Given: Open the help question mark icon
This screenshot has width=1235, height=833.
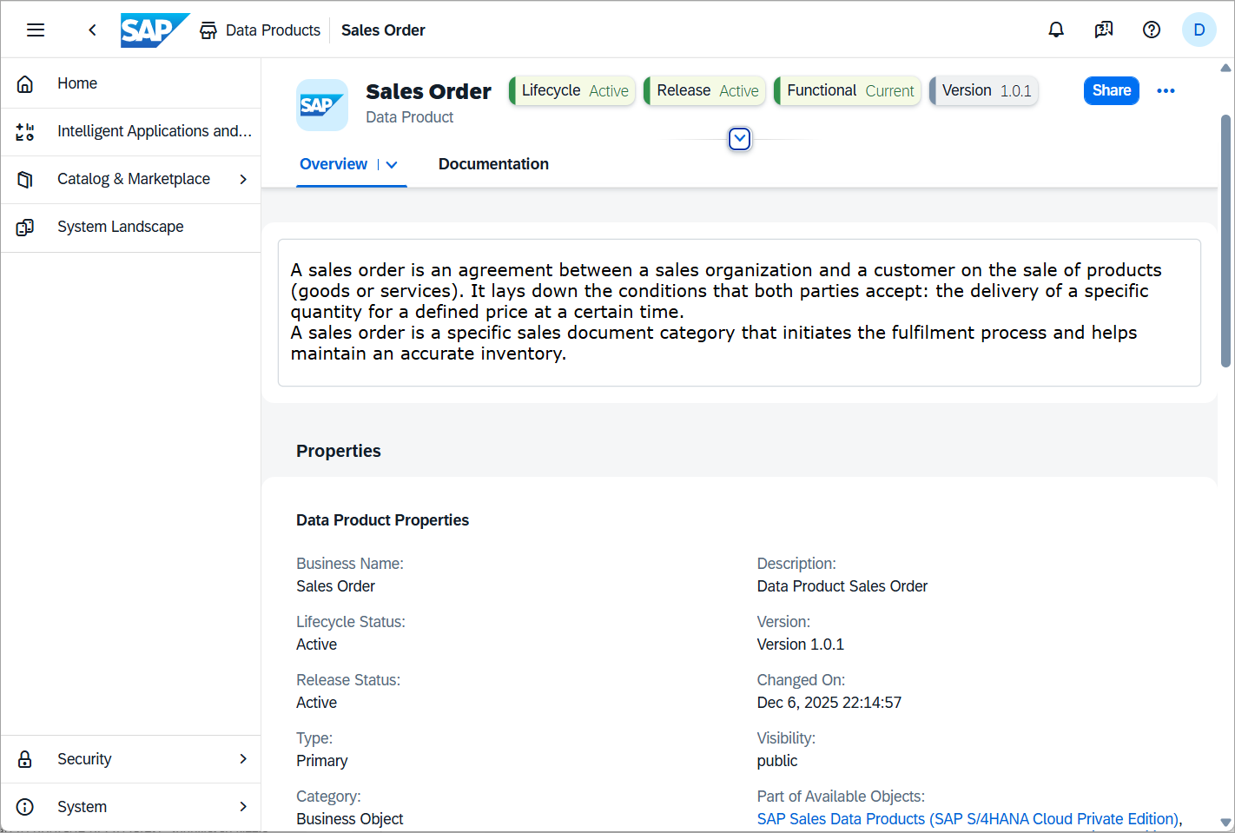Looking at the screenshot, I should (1152, 30).
